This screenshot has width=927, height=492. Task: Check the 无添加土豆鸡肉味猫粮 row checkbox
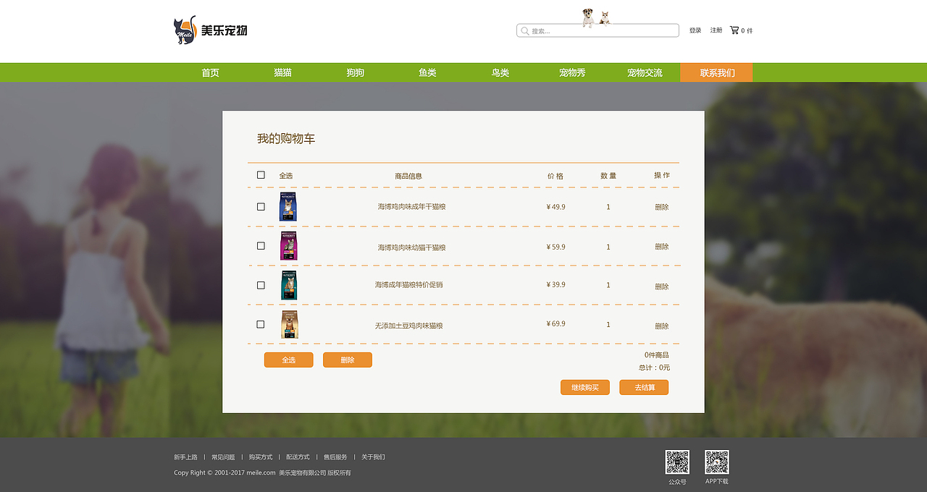tap(261, 324)
